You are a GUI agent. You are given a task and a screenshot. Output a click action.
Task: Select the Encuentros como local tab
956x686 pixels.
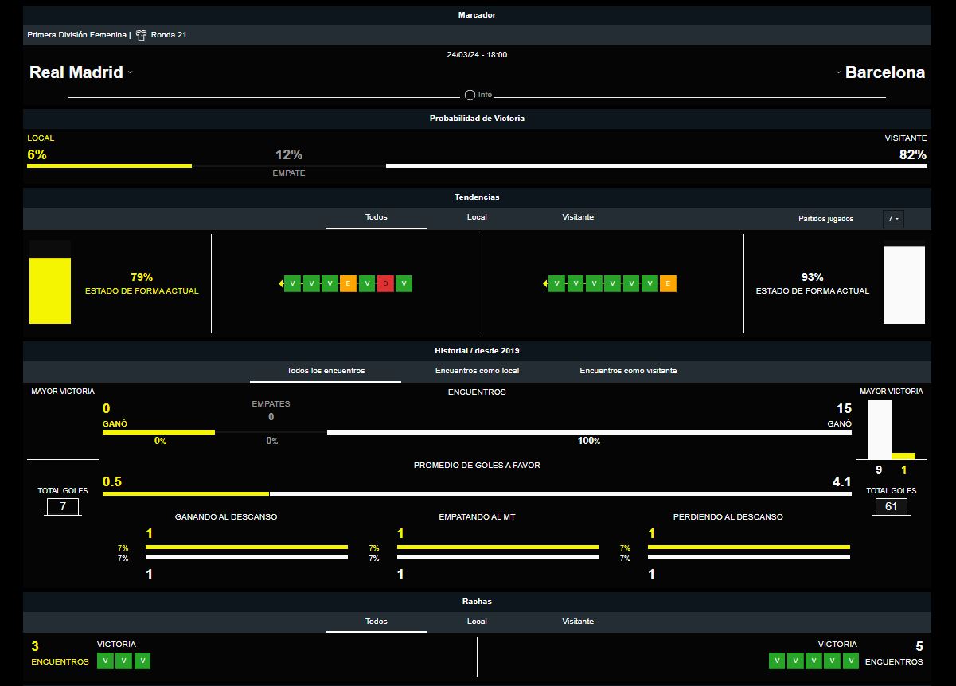click(x=477, y=371)
